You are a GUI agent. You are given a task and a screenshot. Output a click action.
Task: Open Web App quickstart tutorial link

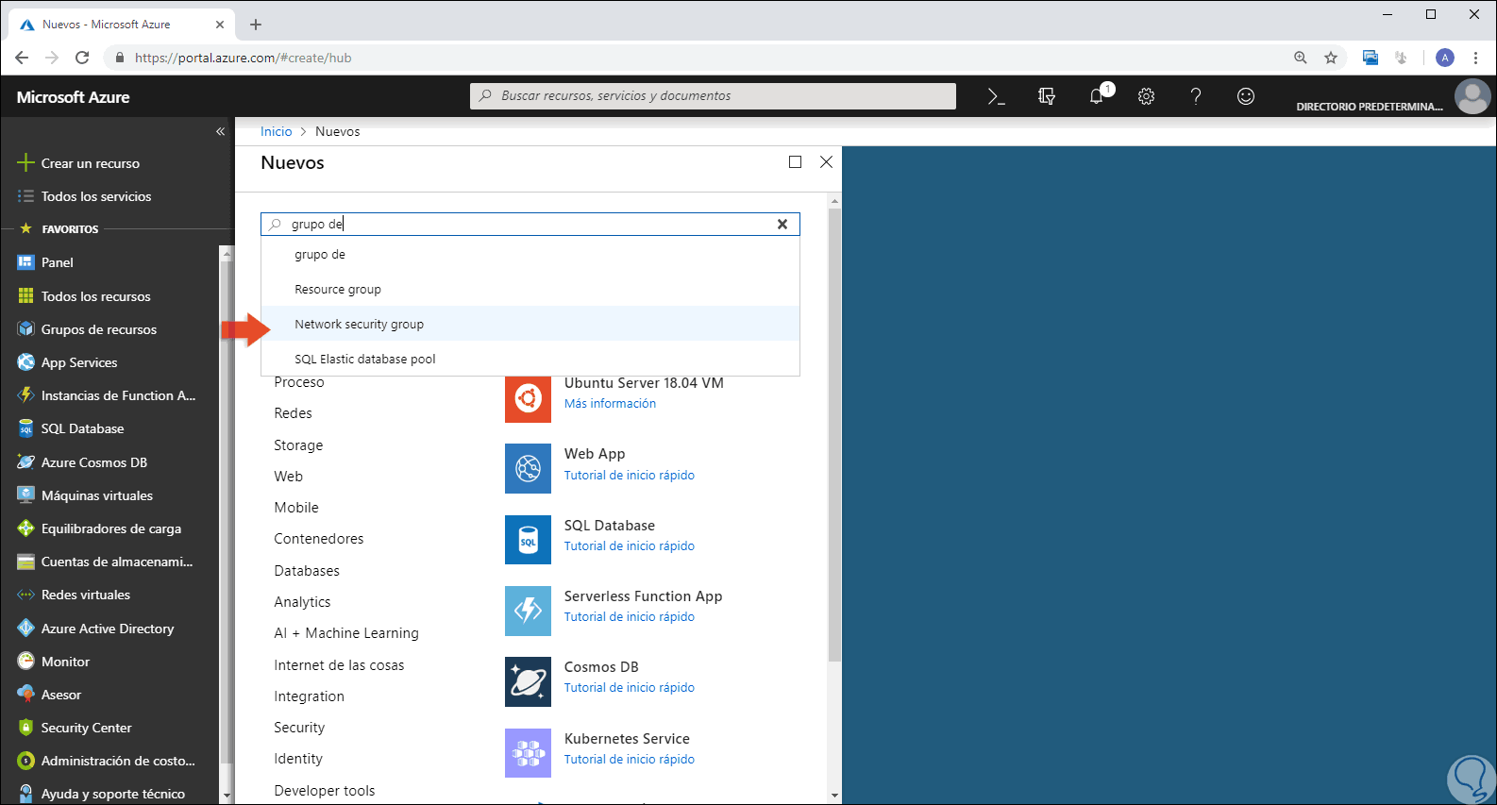[630, 475]
